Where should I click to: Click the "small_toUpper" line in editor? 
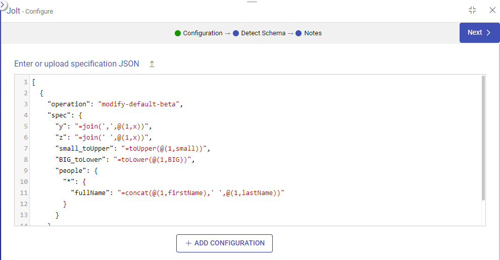click(x=132, y=148)
